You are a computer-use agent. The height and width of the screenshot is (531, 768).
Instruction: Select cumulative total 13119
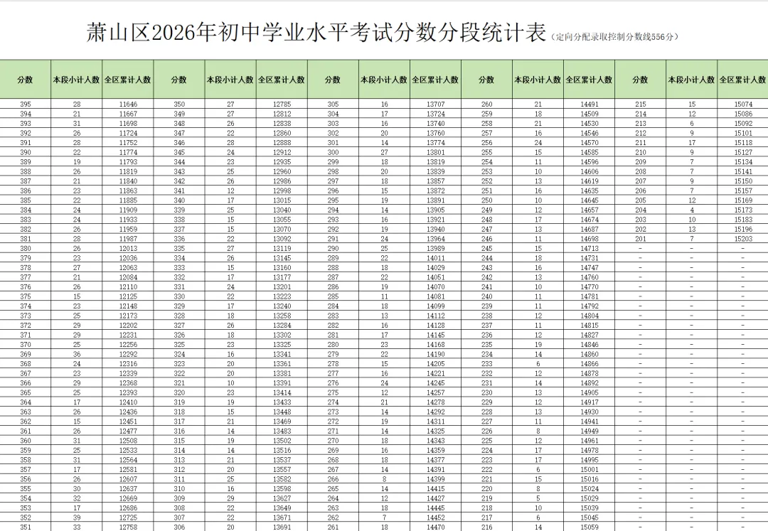coord(282,249)
